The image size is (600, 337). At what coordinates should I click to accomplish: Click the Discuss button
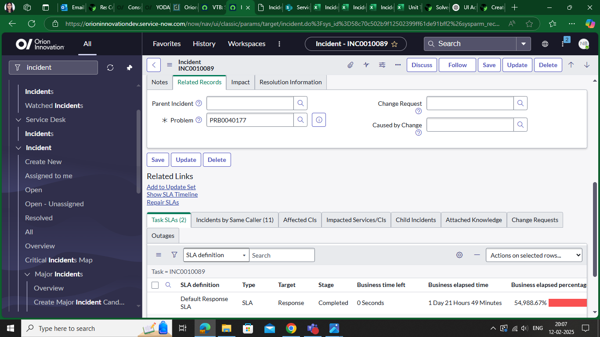click(x=422, y=65)
